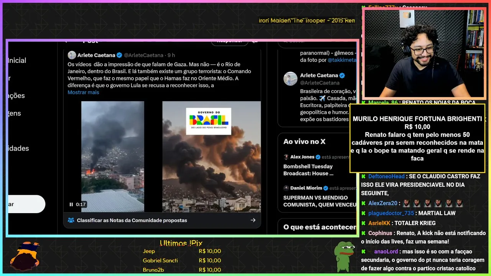The height and width of the screenshot is (276, 491).
Task: Click the Kick badge beside plaguedoctor_735
Action: coord(363,213)
